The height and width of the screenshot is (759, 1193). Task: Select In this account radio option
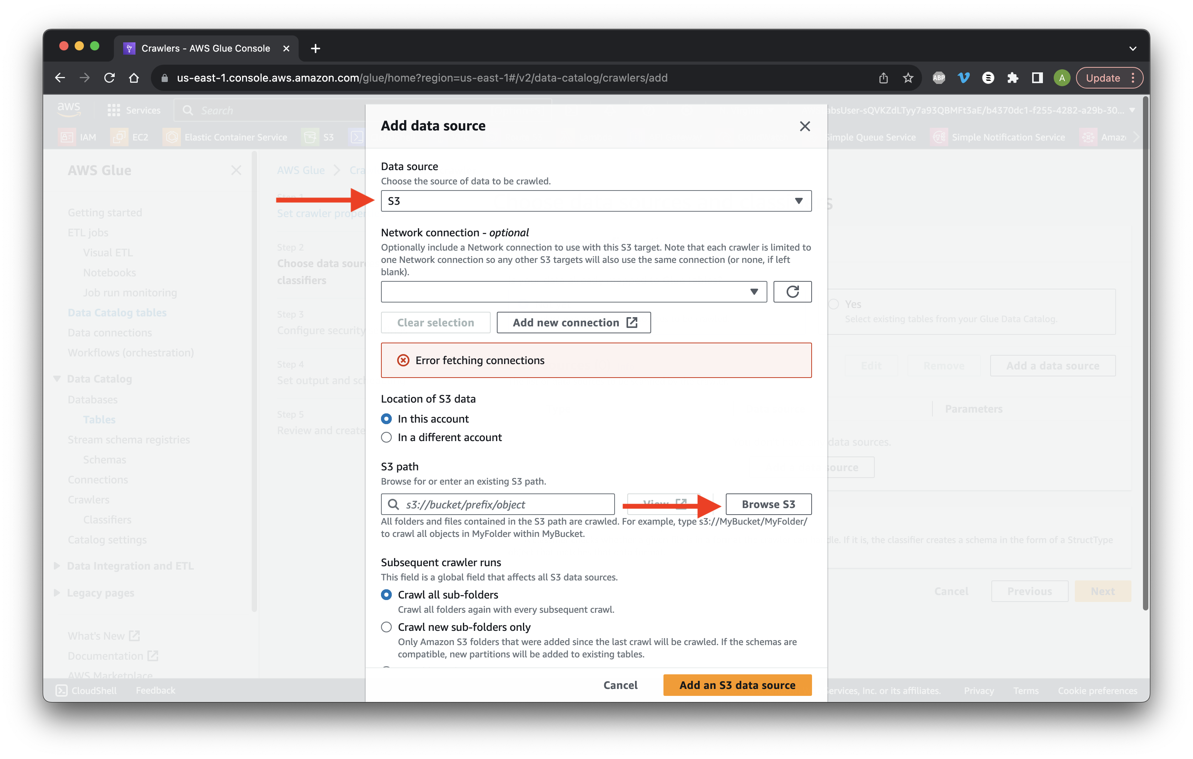tap(386, 419)
